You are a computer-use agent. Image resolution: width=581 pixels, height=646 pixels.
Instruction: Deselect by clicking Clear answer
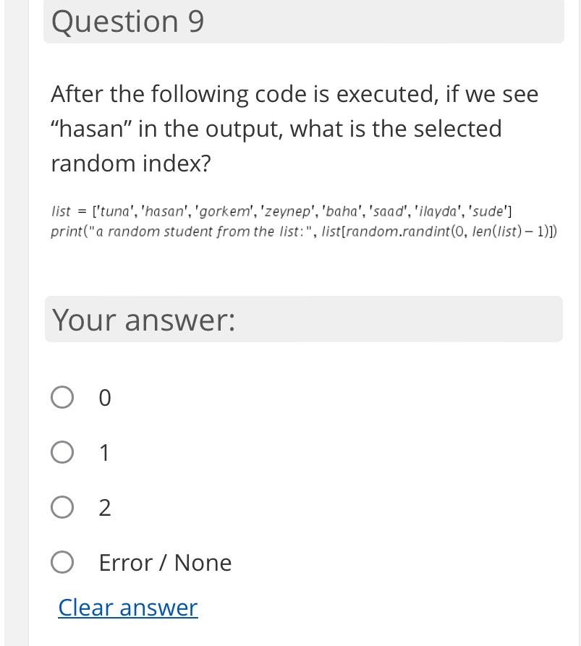click(127, 608)
